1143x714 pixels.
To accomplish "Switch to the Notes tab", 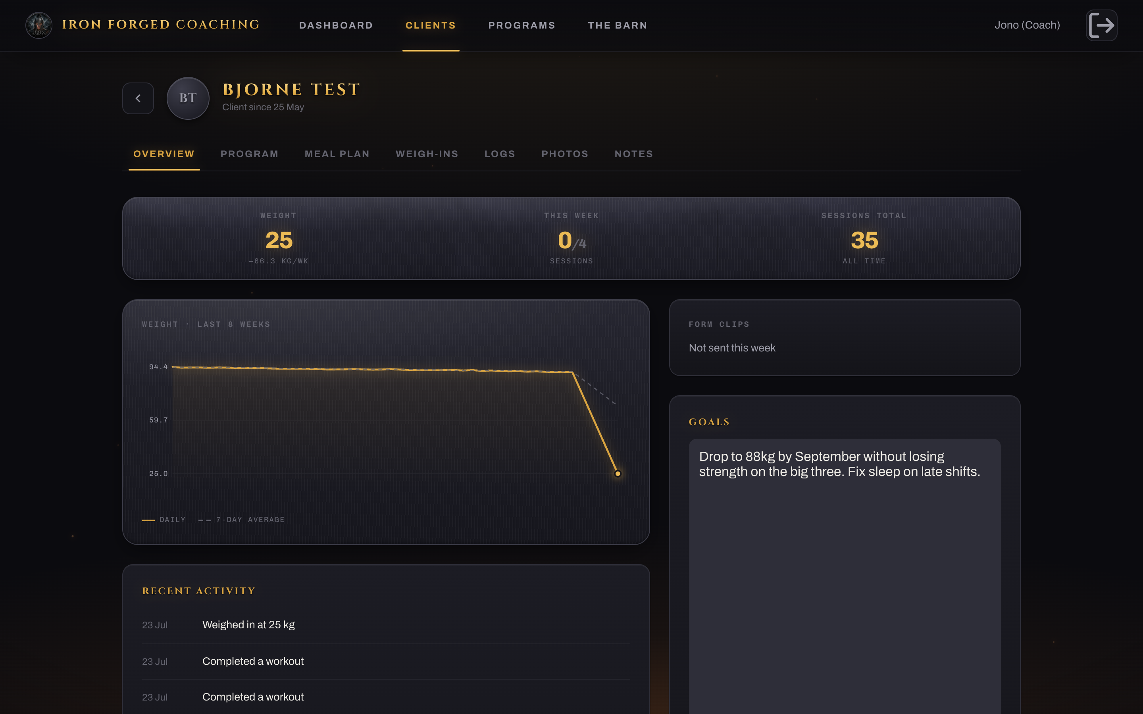I will tap(634, 154).
